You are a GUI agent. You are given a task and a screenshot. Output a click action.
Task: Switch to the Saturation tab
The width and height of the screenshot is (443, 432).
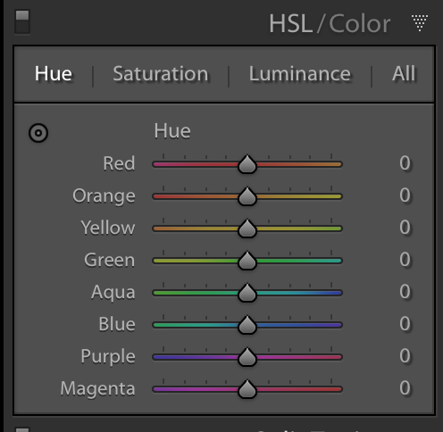[x=161, y=73]
